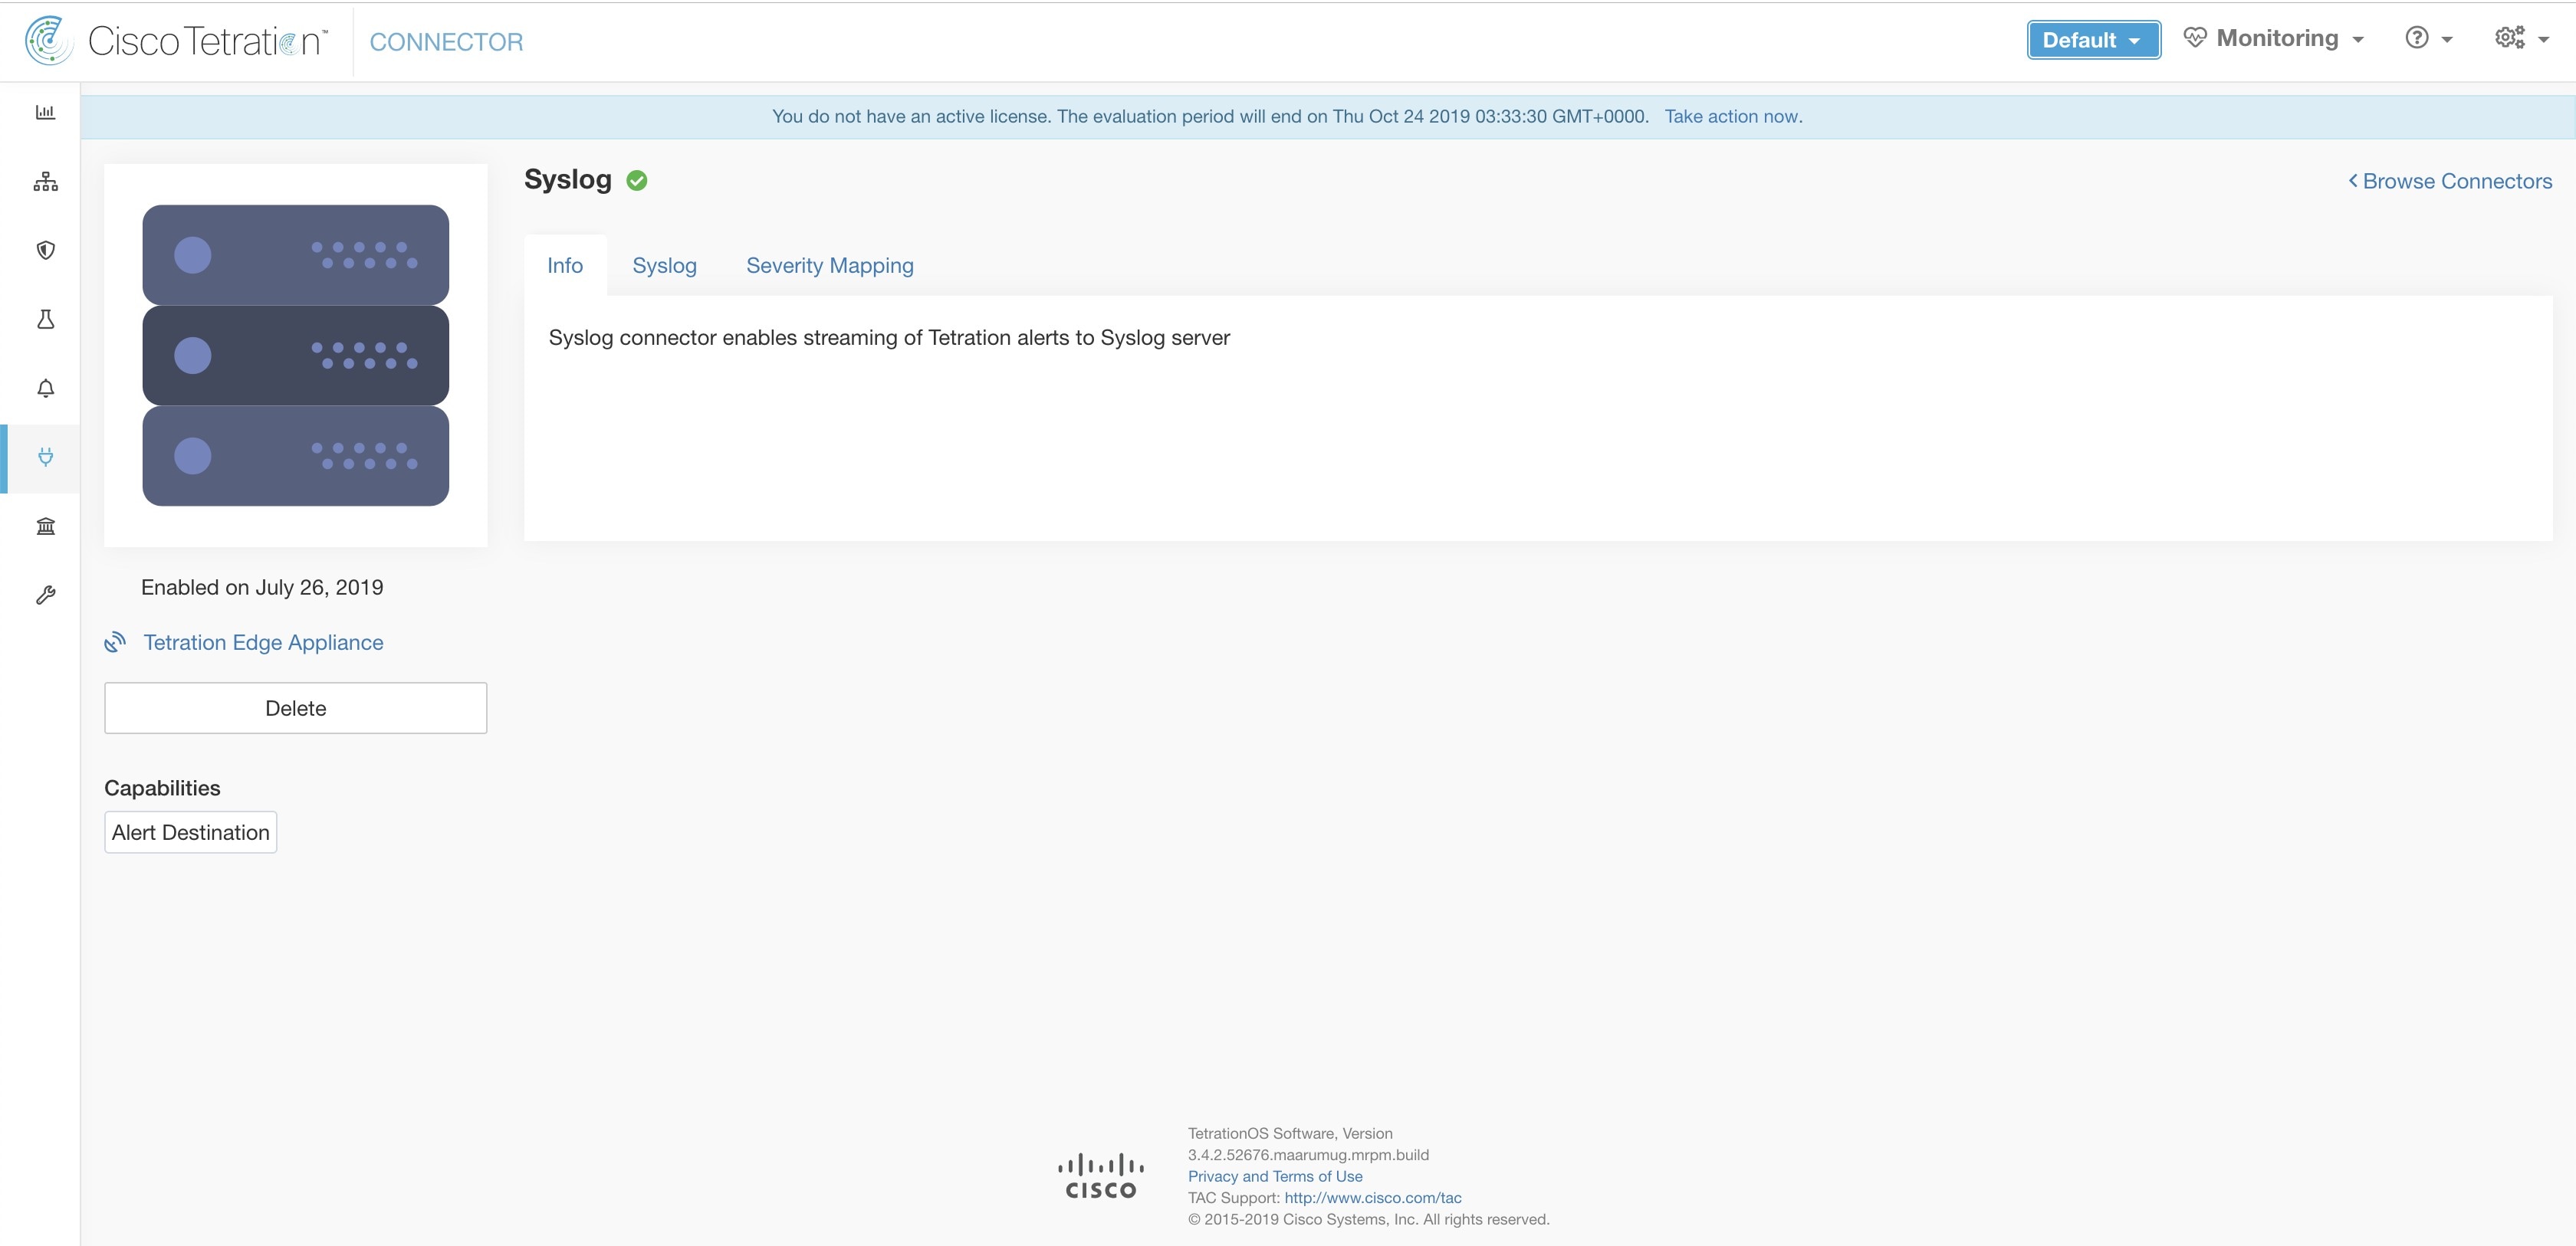2576x1246 pixels.
Task: Click the Delete button
Action: point(296,707)
